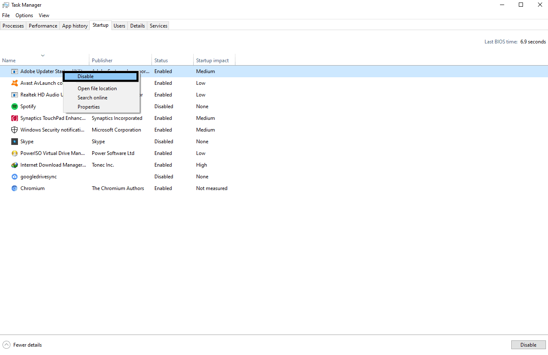Click the Avast AvLaunch icon
The image size is (548, 355).
coord(15,83)
